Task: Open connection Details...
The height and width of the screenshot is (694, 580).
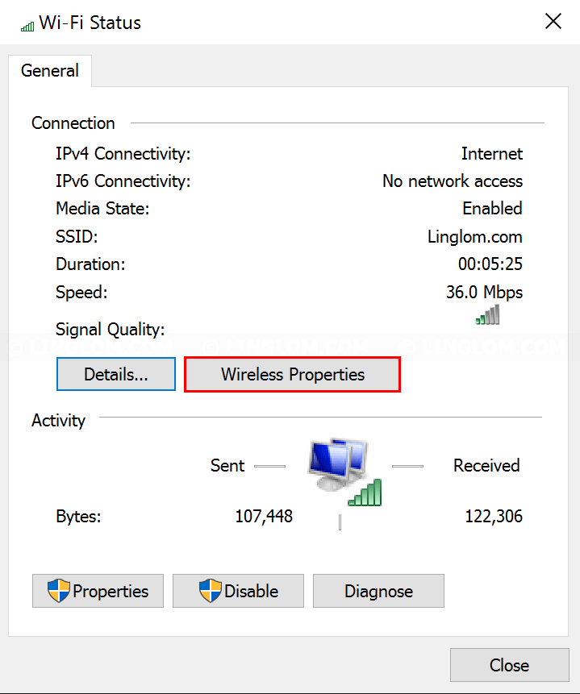Action: click(x=116, y=375)
